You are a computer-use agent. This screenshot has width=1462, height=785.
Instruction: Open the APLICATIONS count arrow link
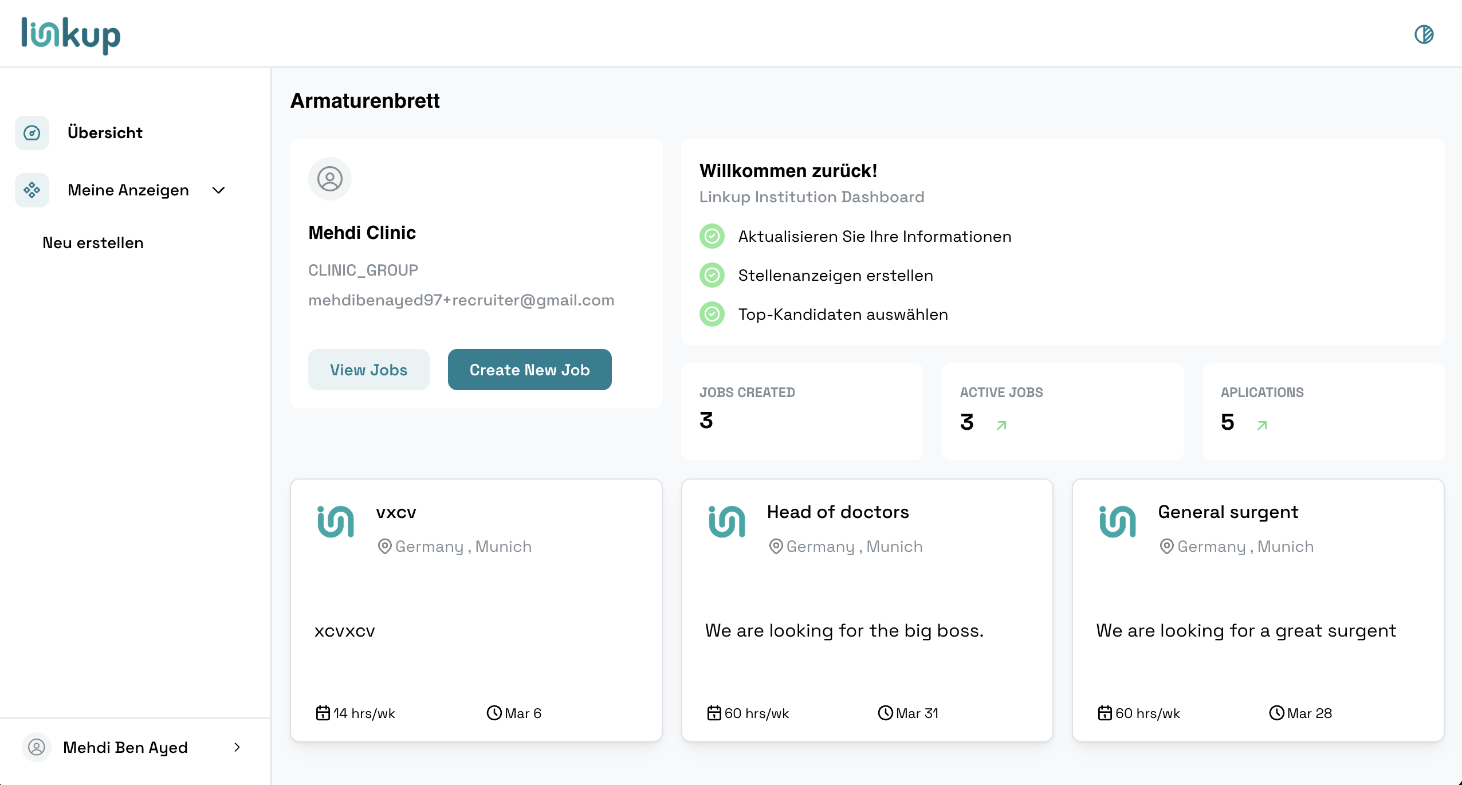(1262, 425)
